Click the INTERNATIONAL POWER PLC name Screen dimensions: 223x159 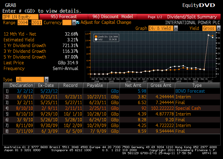click(x=193, y=23)
